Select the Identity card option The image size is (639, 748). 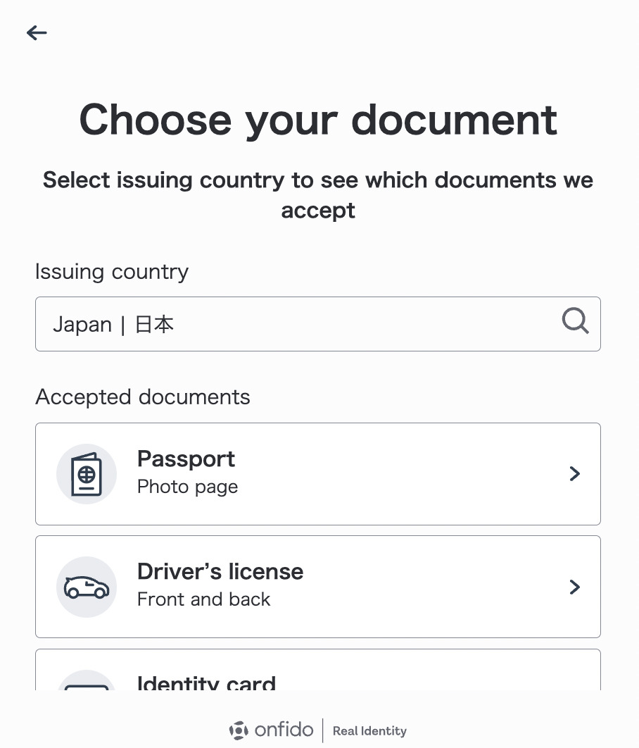click(206, 682)
